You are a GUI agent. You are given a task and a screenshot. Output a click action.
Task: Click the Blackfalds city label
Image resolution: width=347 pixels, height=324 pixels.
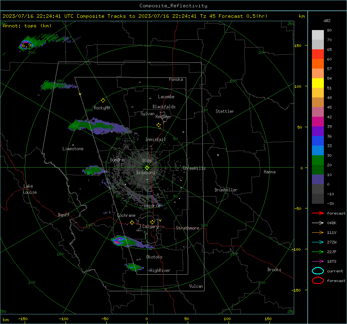(164, 107)
